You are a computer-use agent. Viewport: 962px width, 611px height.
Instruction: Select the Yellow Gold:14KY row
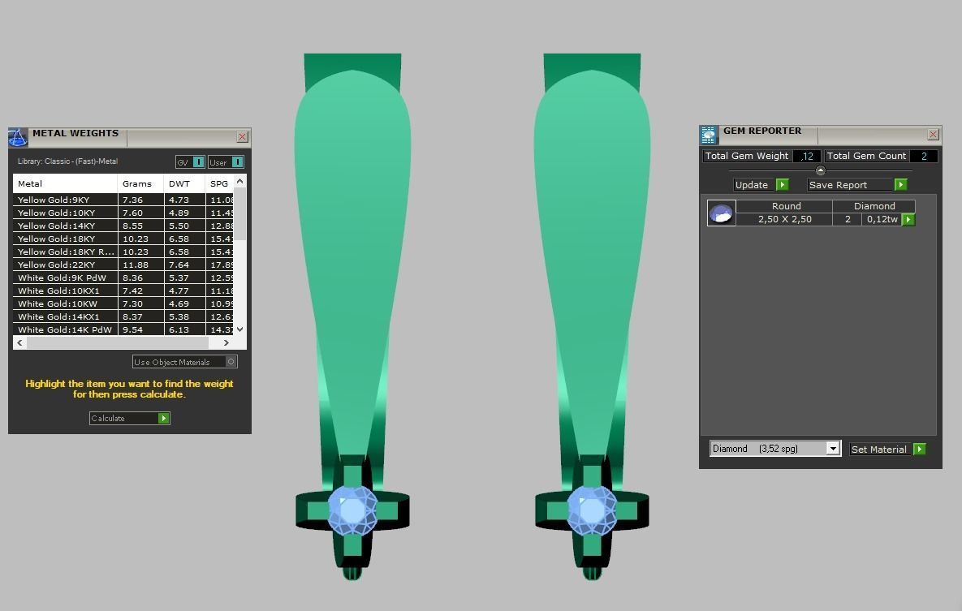[x=123, y=226]
